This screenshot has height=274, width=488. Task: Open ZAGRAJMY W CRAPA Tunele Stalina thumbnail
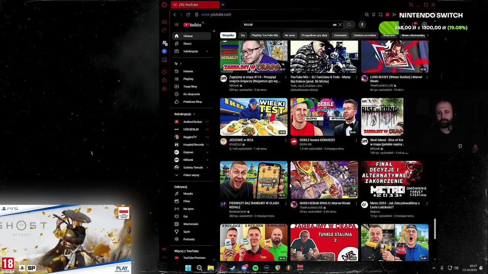coord(324,242)
